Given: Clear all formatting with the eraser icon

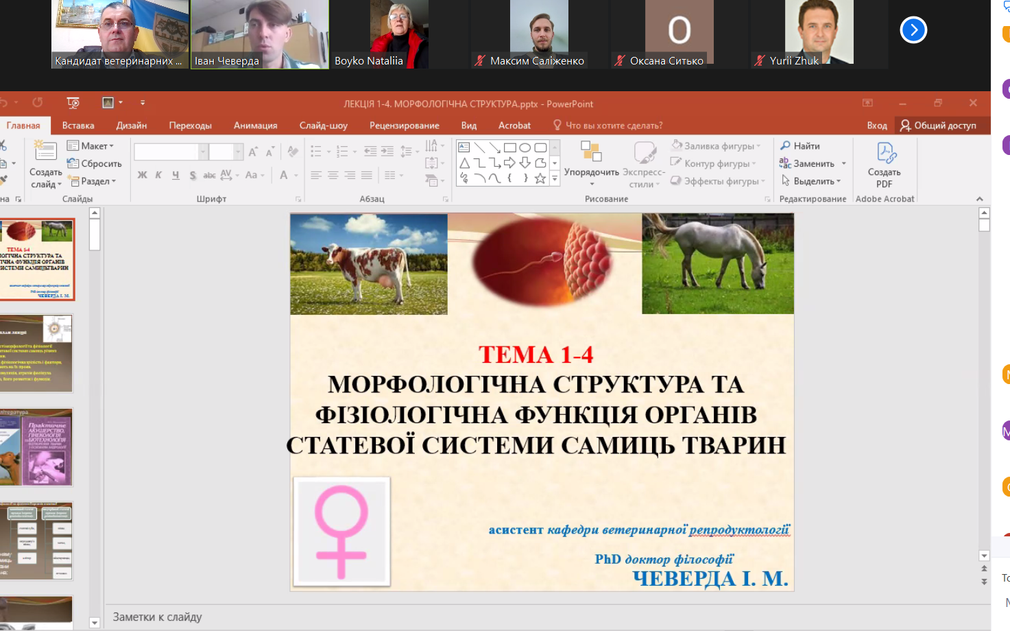Looking at the screenshot, I should coord(293,152).
